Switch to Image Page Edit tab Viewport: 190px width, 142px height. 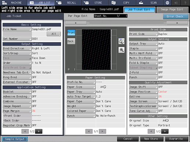click(x=172, y=10)
